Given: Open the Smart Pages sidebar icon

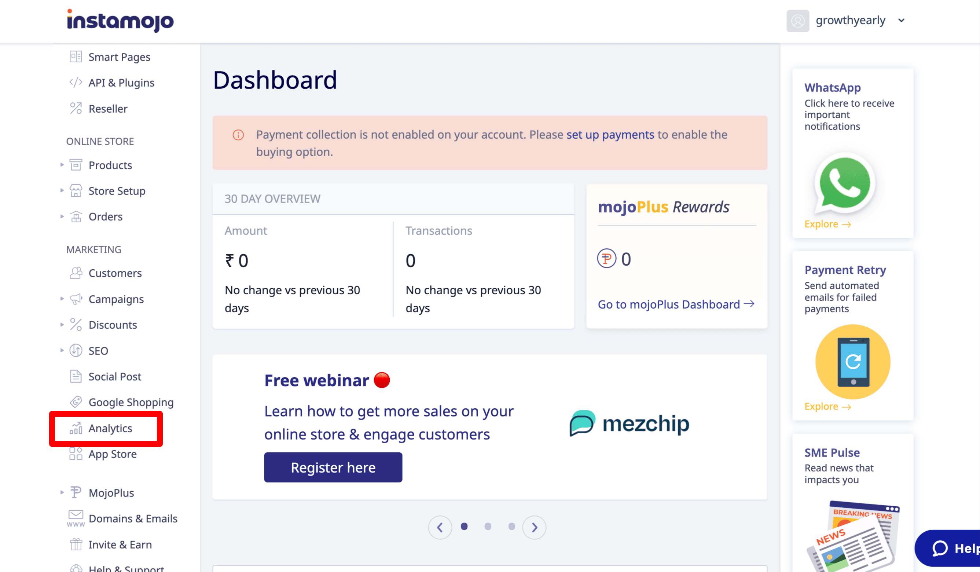Looking at the screenshot, I should 76,57.
